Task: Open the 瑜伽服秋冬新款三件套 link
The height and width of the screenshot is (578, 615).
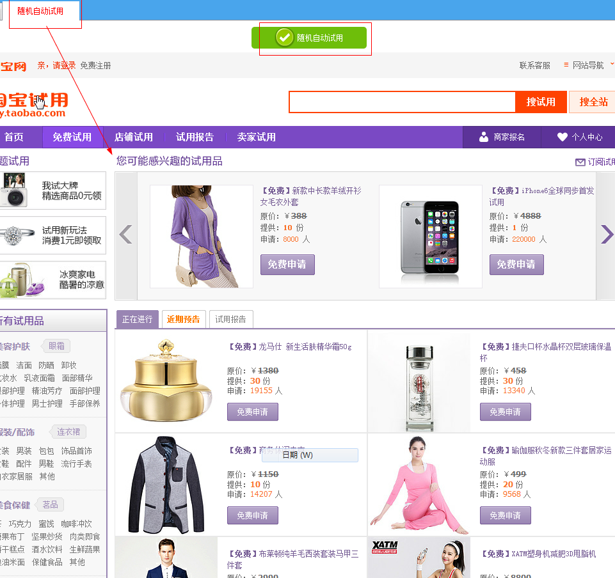Action: [x=545, y=456]
